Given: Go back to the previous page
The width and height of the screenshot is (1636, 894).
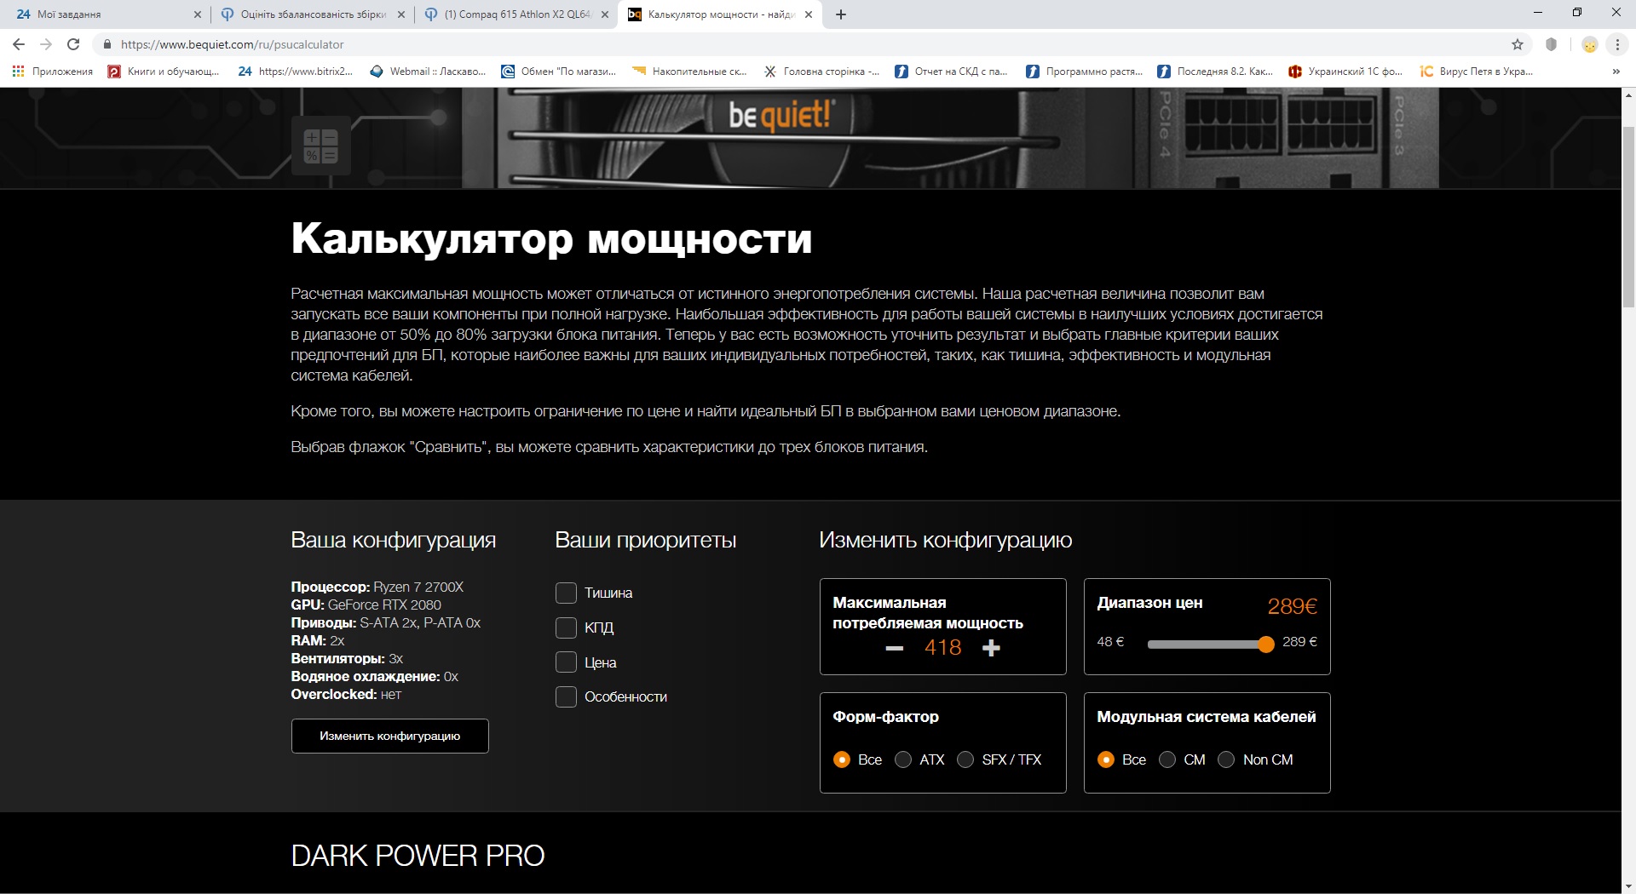Looking at the screenshot, I should pos(19,44).
